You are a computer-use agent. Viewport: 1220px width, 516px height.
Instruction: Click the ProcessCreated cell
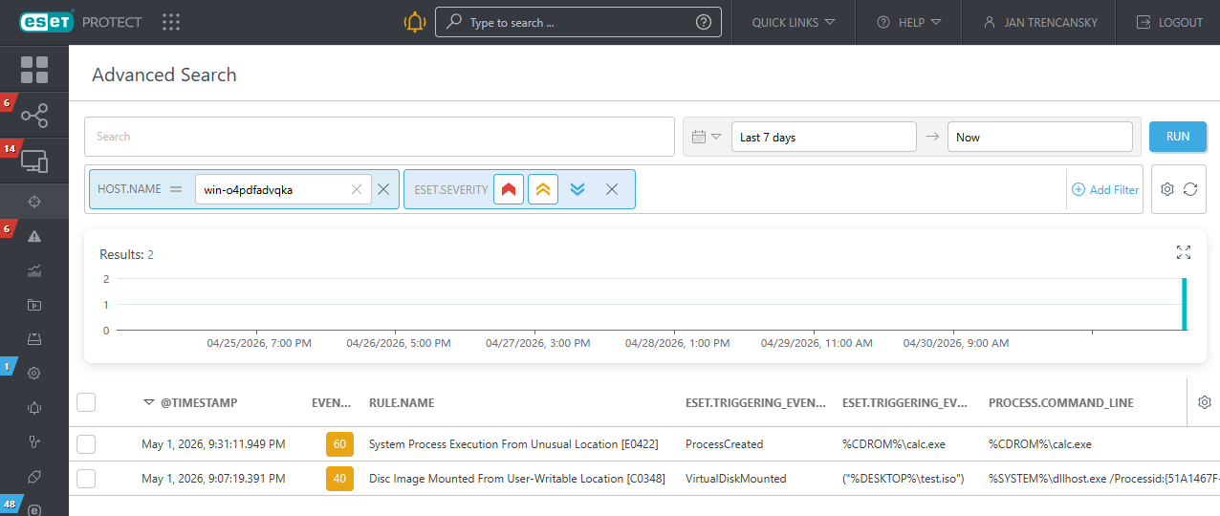point(724,443)
